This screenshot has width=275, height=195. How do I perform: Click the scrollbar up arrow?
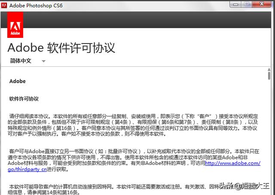pos(269,70)
